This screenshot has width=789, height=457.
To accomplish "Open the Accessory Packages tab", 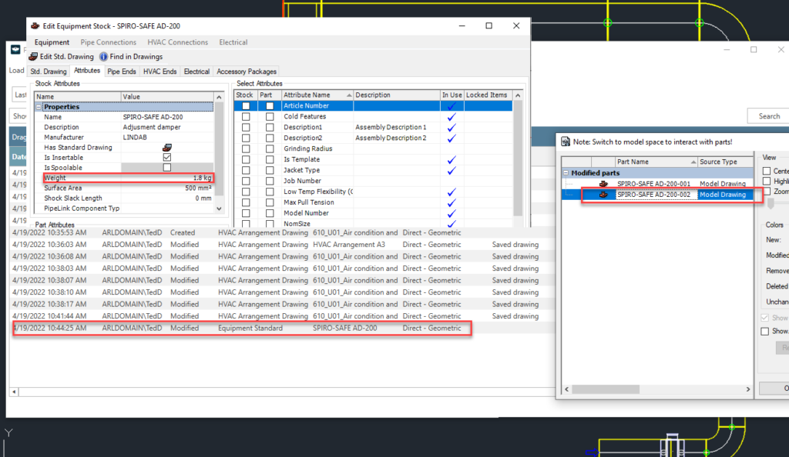I will click(x=247, y=72).
